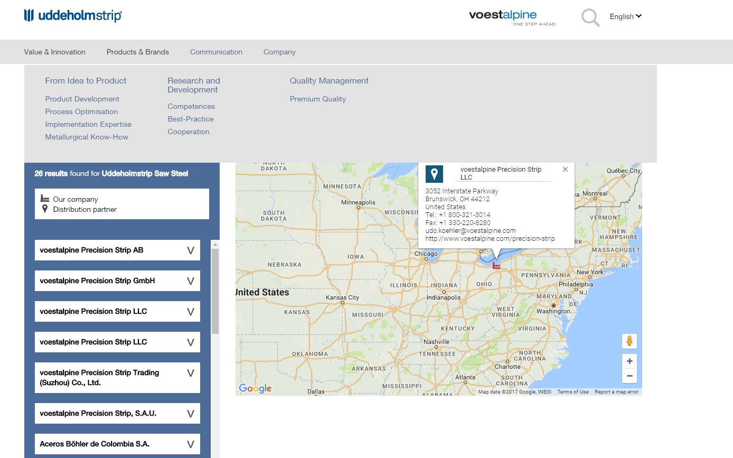Open the voestalpine.com/precision-strip URL
Viewport: 733px width, 458px height.
pos(490,239)
